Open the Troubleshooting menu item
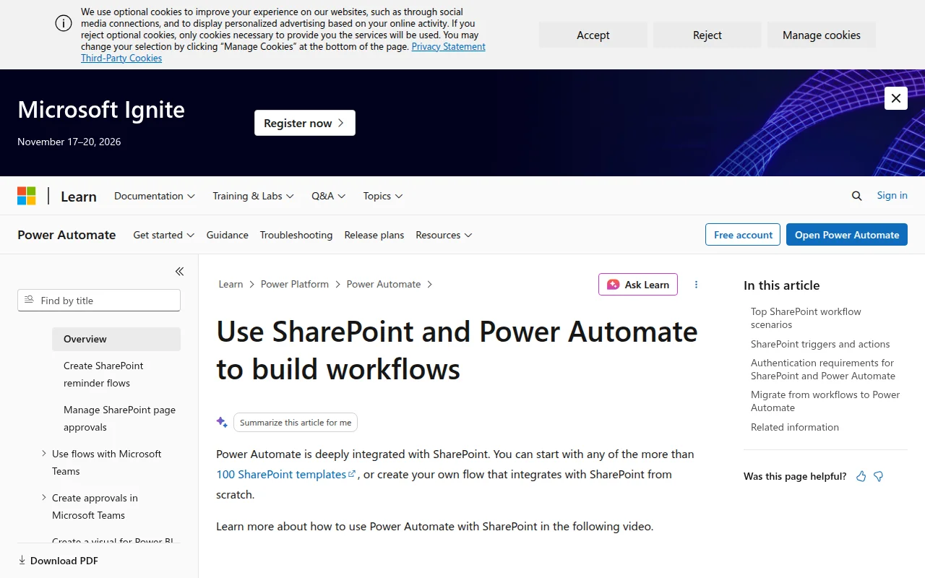925x578 pixels. coord(296,235)
